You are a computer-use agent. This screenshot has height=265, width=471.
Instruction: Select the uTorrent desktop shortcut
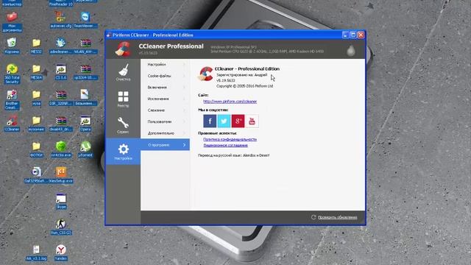coord(85,149)
